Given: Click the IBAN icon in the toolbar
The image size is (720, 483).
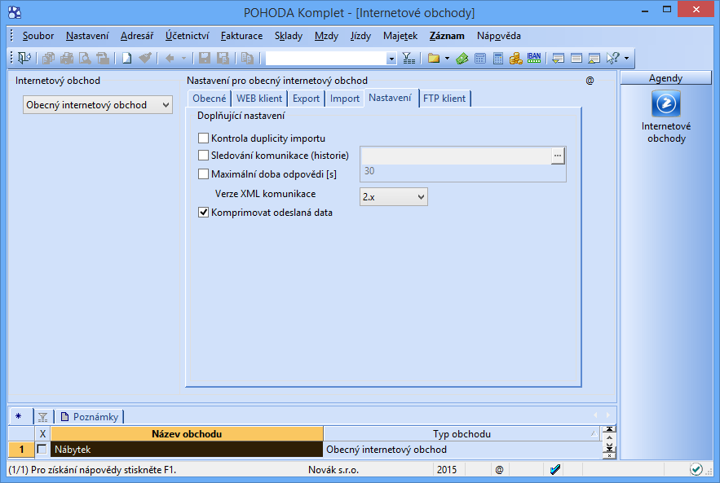Looking at the screenshot, I should click(x=534, y=58).
